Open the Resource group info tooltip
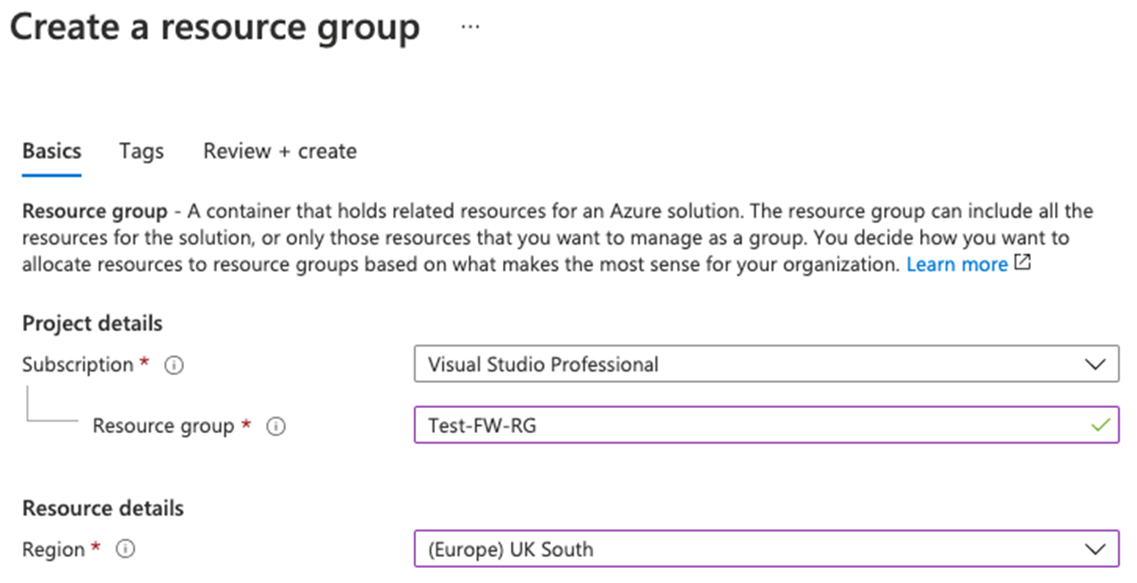This screenshot has height=583, width=1137. coord(277,426)
